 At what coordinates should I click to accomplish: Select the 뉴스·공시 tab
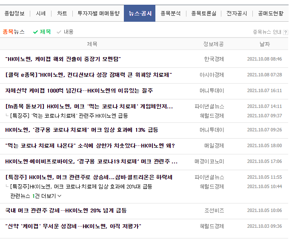tap(140, 14)
